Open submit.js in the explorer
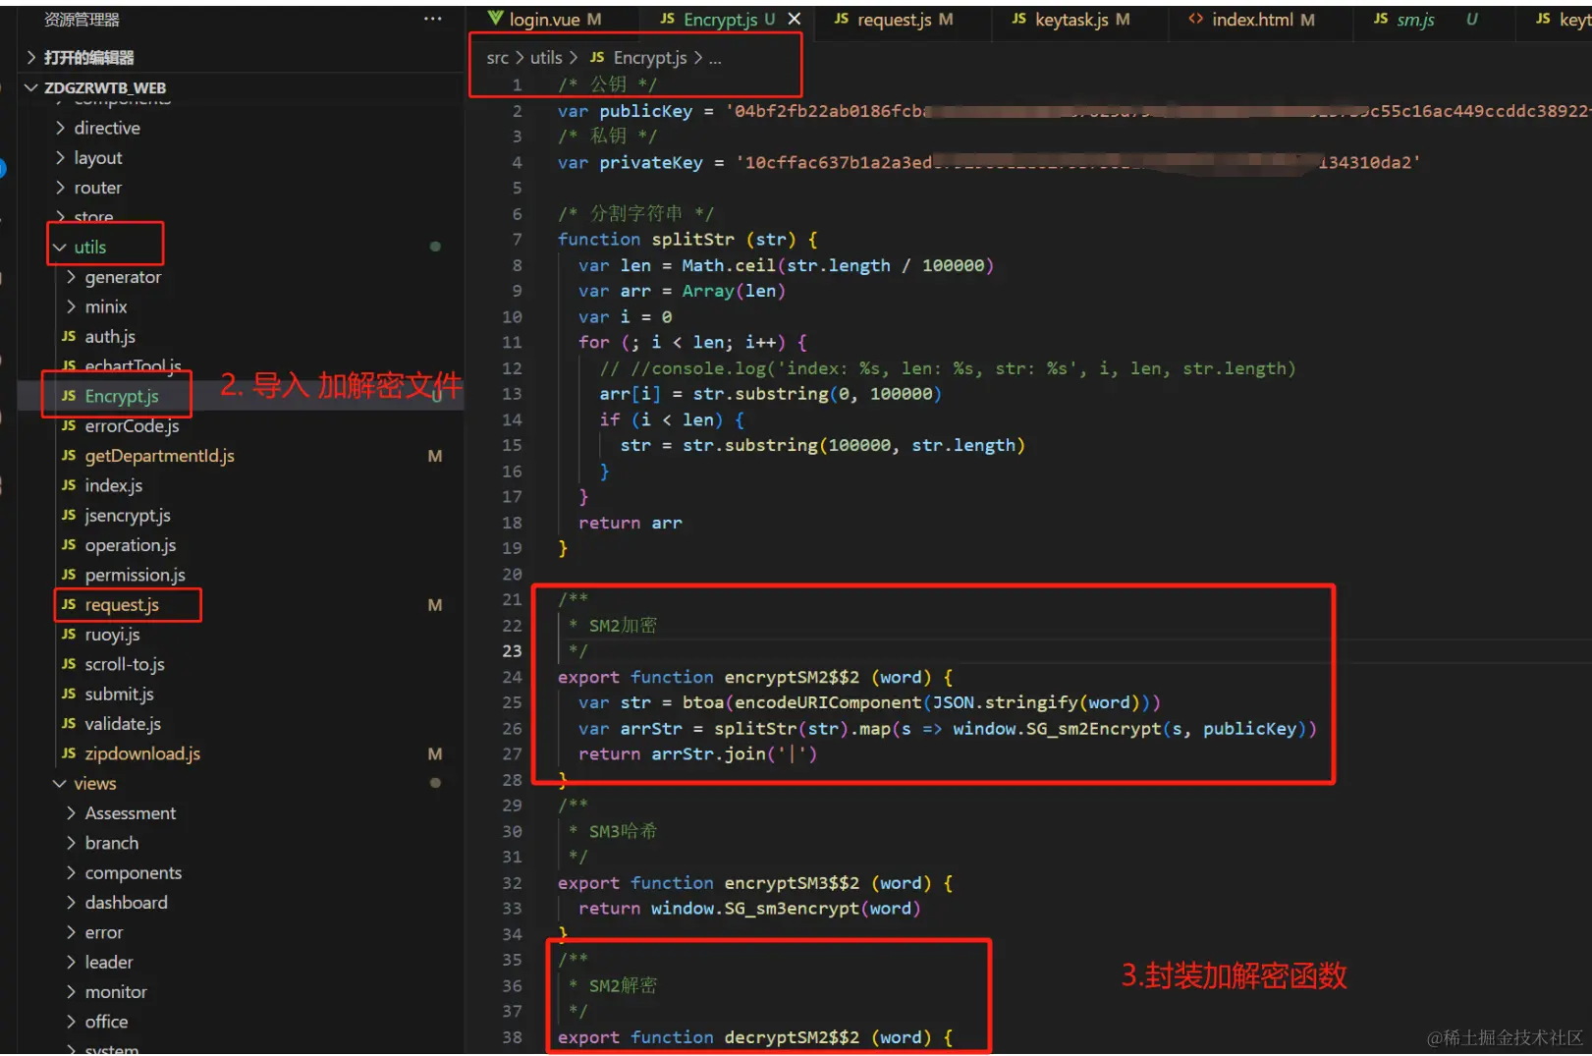Screen dimensions: 1592x1056 pos(240,694)
